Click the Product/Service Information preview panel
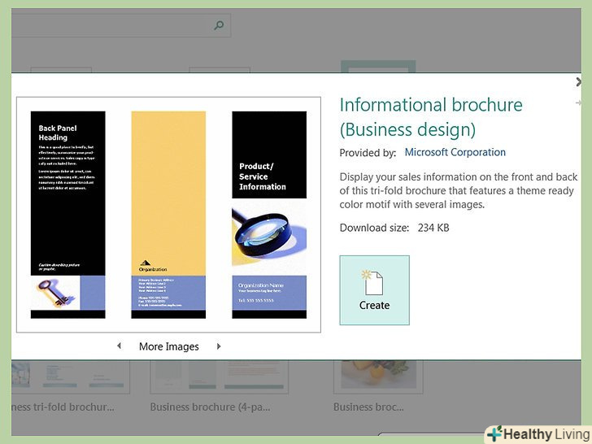The width and height of the screenshot is (592, 444). click(x=269, y=155)
